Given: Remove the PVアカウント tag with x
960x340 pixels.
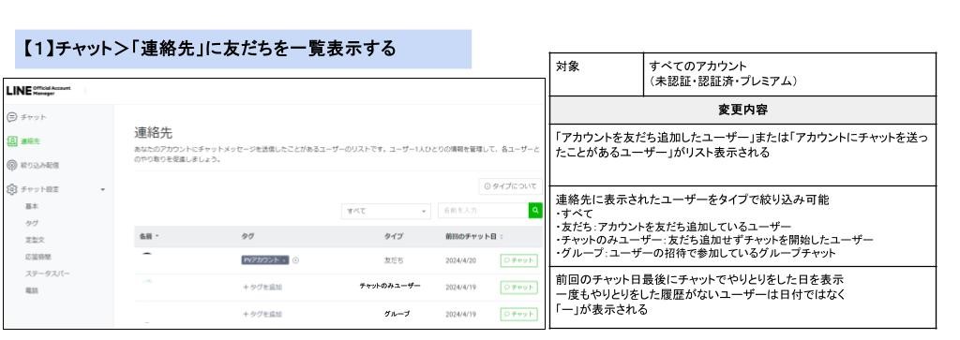Looking at the screenshot, I should [x=284, y=260].
